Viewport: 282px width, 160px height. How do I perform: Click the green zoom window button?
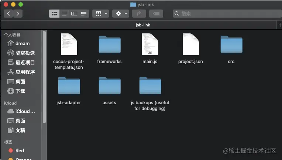(21, 4)
